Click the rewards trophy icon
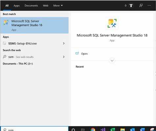The image size is (156, 131). pos(131,6)
